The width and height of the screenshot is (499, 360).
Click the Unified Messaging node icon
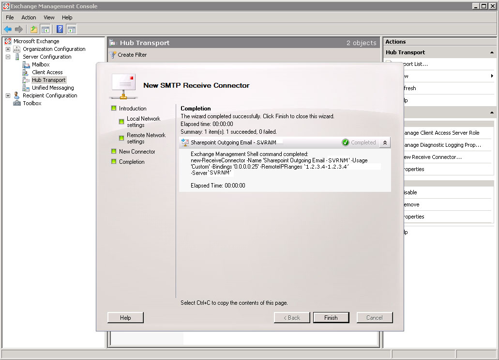pyautogui.click(x=26, y=88)
